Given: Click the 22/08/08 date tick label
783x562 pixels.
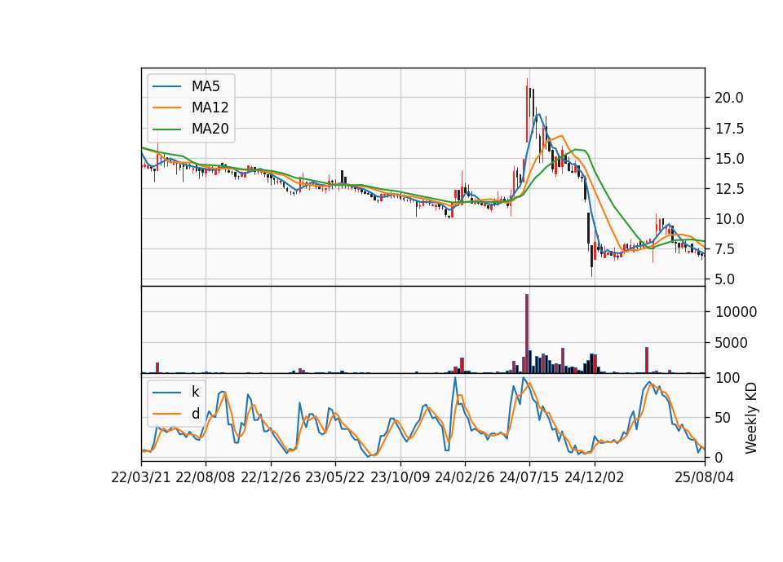Looking at the screenshot, I should click(x=206, y=478).
